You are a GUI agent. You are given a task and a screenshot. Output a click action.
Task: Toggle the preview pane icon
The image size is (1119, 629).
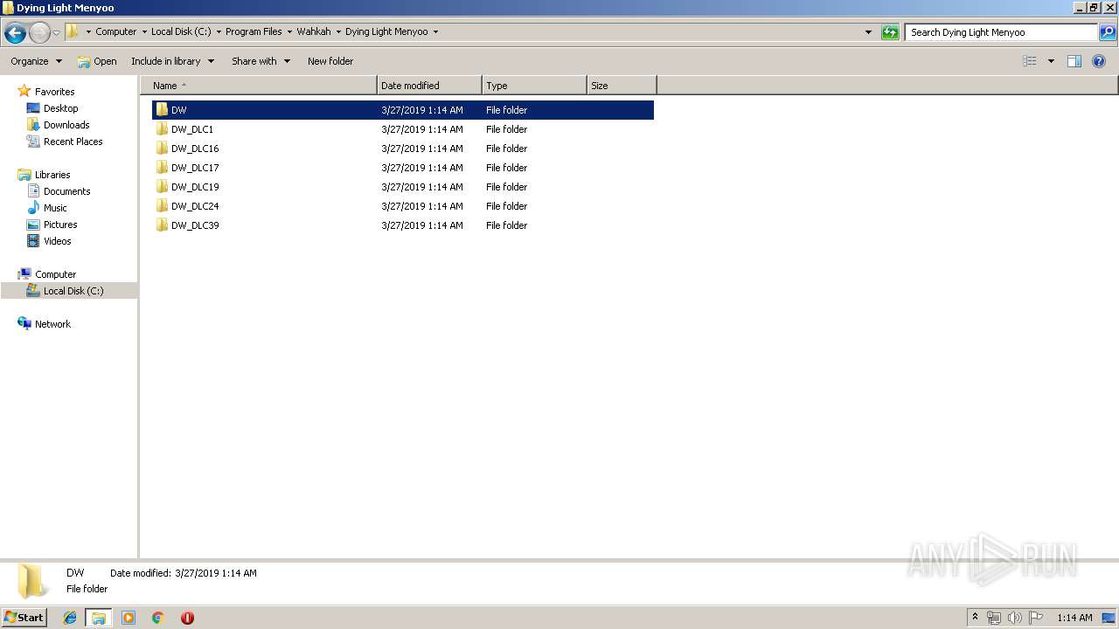[1074, 61]
